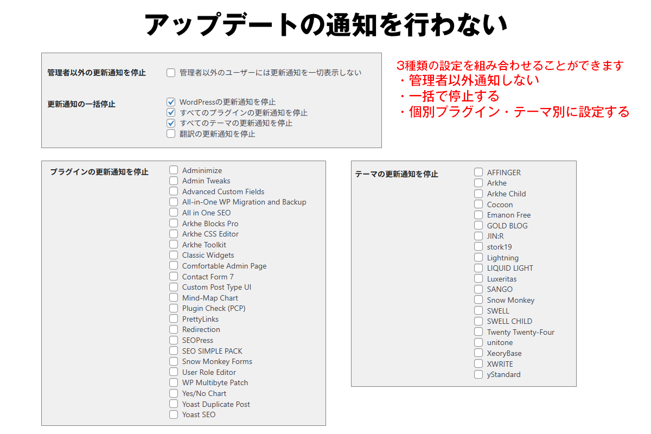Check the unitone theme checkbox

[x=478, y=342]
